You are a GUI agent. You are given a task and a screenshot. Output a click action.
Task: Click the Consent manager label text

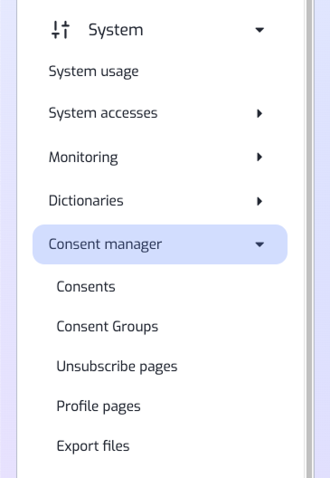click(105, 244)
